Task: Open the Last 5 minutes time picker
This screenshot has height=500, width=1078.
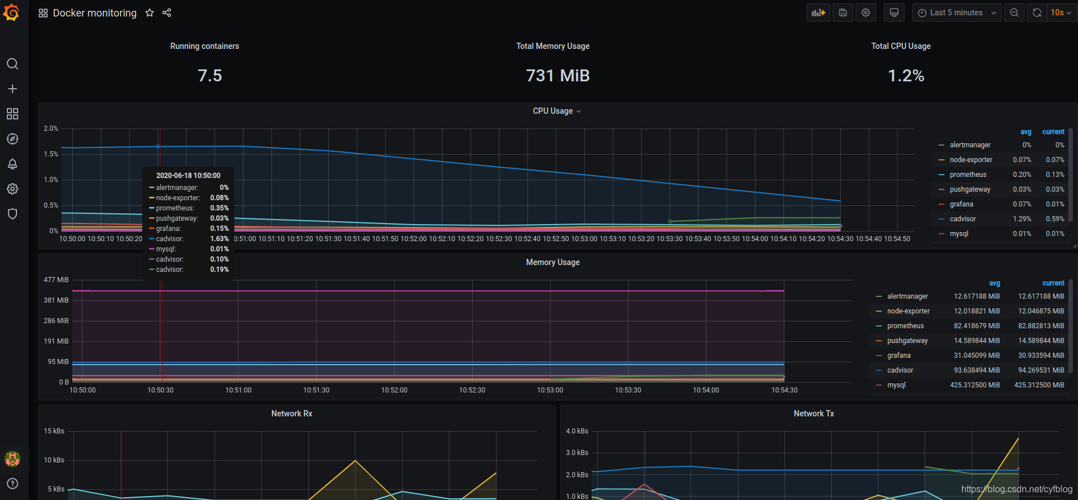Action: (x=957, y=13)
